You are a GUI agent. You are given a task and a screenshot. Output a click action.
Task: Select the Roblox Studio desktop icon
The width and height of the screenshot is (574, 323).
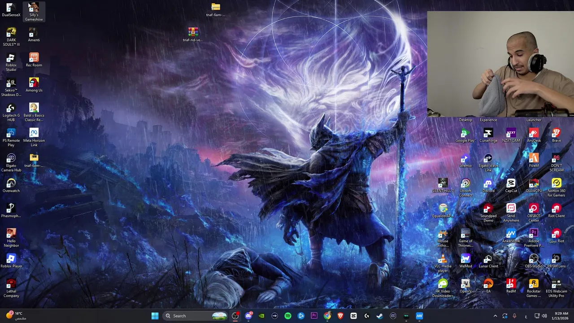11,62
